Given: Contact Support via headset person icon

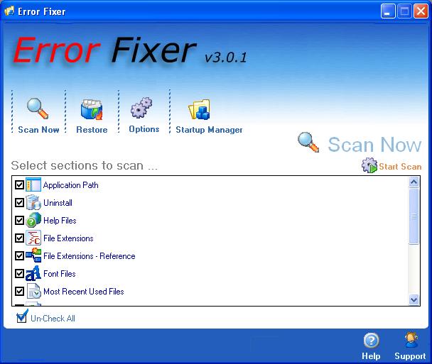Looking at the screenshot, I should (411, 340).
